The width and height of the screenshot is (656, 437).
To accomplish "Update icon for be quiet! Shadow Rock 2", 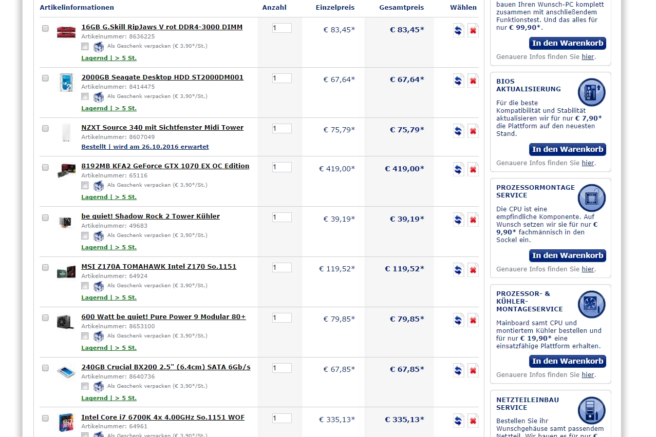I will click(458, 220).
